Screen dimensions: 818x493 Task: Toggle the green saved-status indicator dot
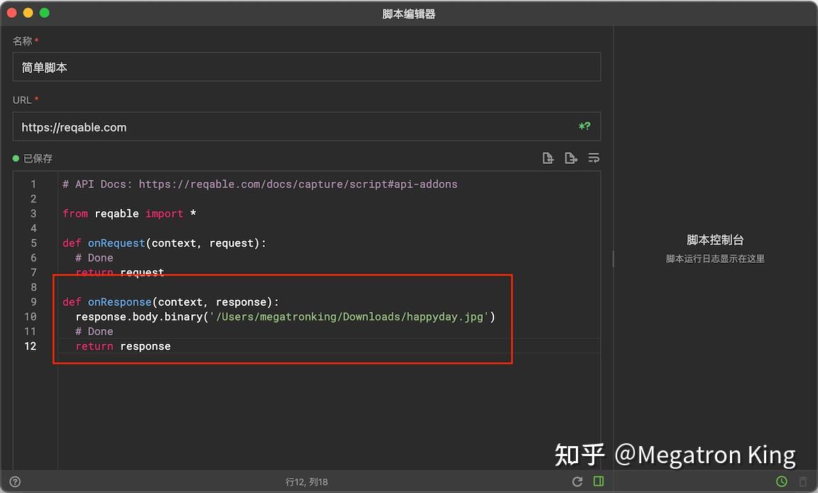[16, 158]
